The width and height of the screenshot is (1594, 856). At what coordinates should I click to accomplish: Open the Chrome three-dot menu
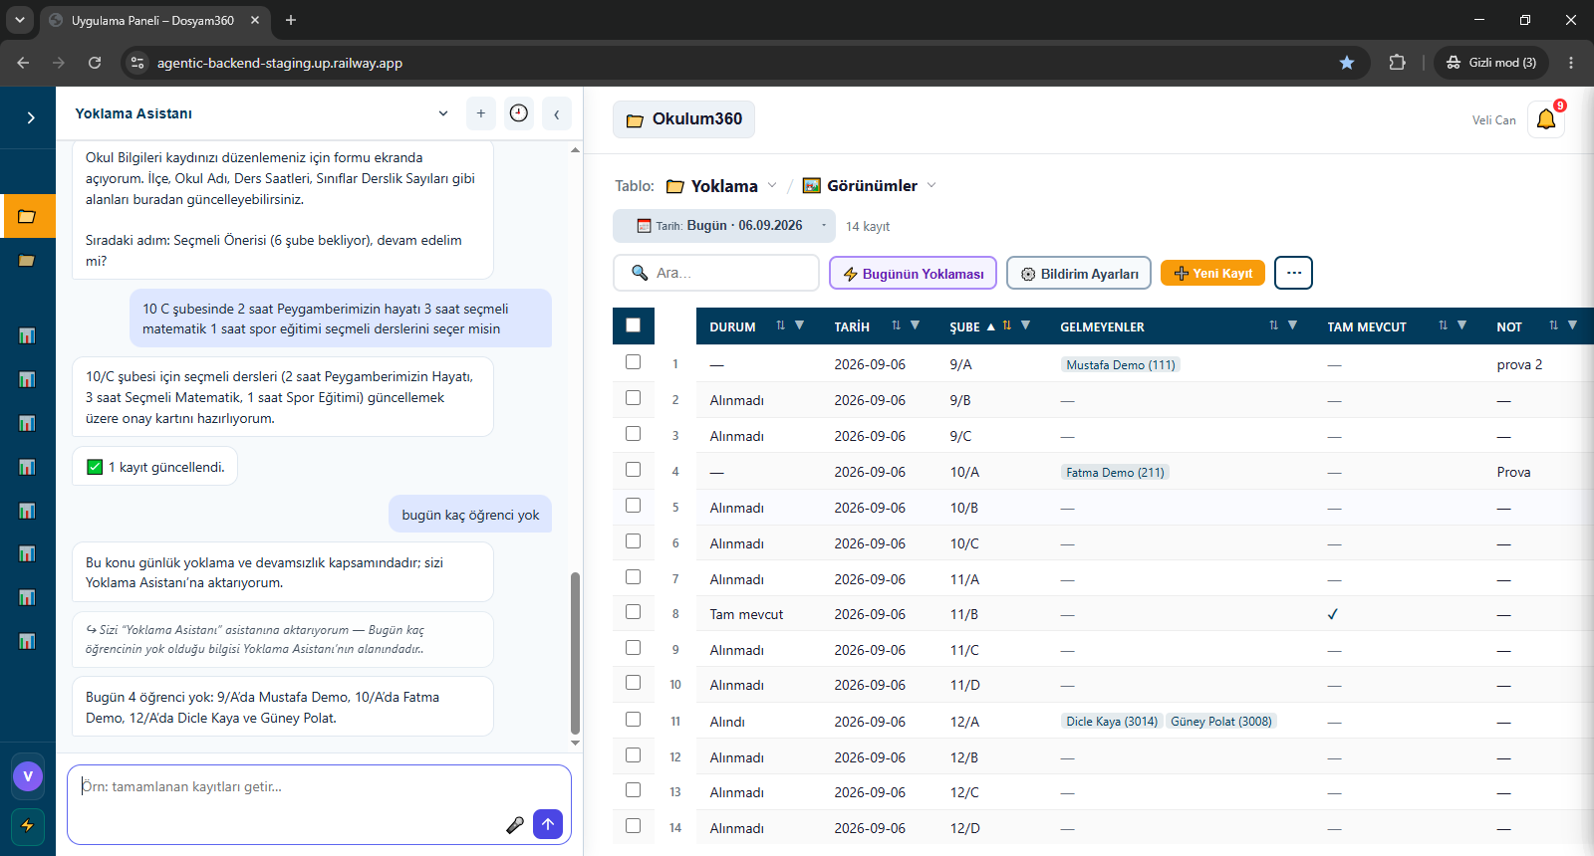coord(1571,63)
